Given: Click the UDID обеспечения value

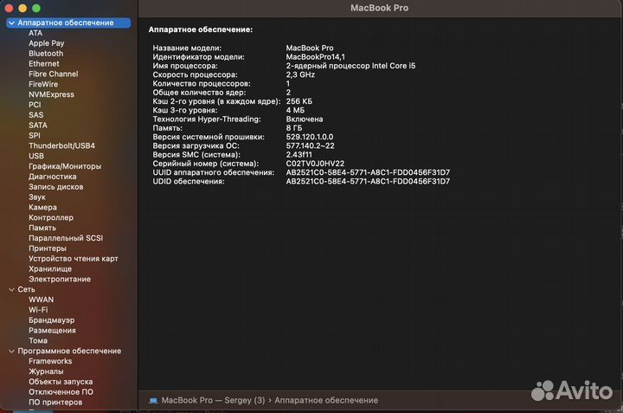Looking at the screenshot, I should coord(368,181).
